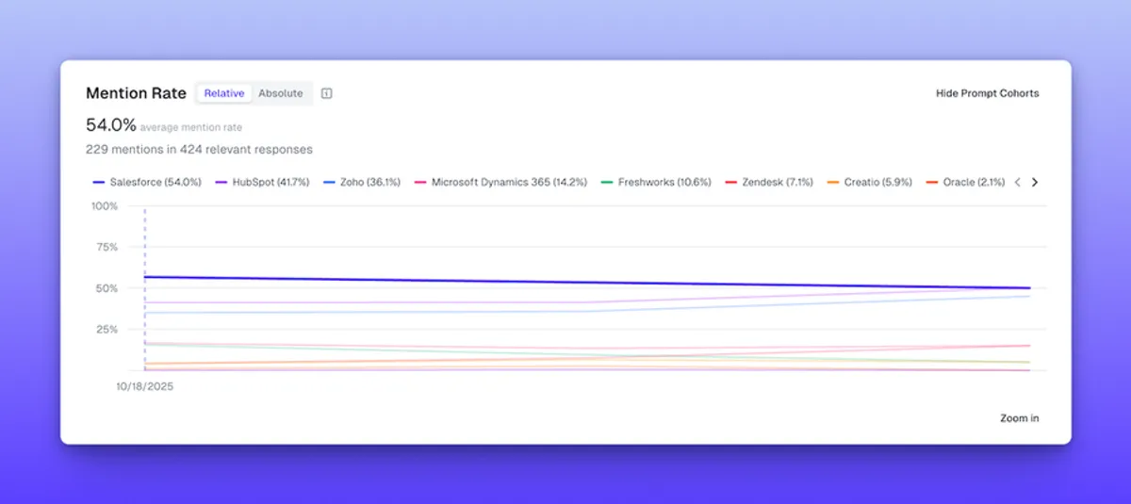Click the info icon beside Absolute
Image resolution: width=1131 pixels, height=504 pixels.
(326, 93)
